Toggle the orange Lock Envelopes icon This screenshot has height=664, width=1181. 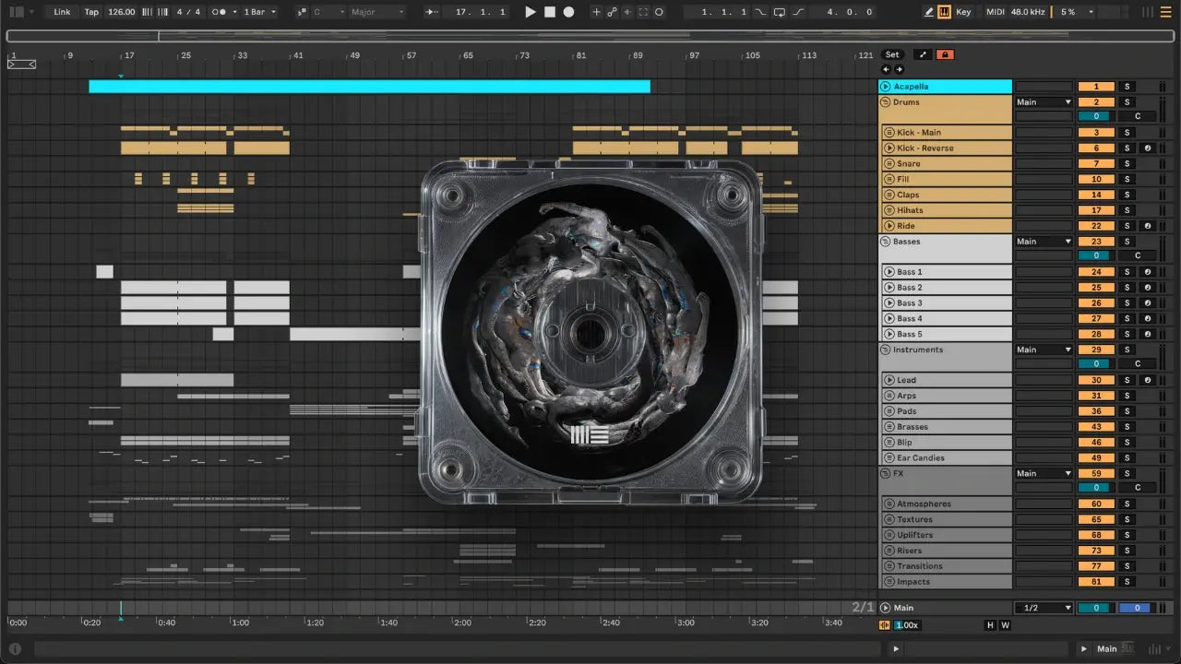tap(945, 54)
